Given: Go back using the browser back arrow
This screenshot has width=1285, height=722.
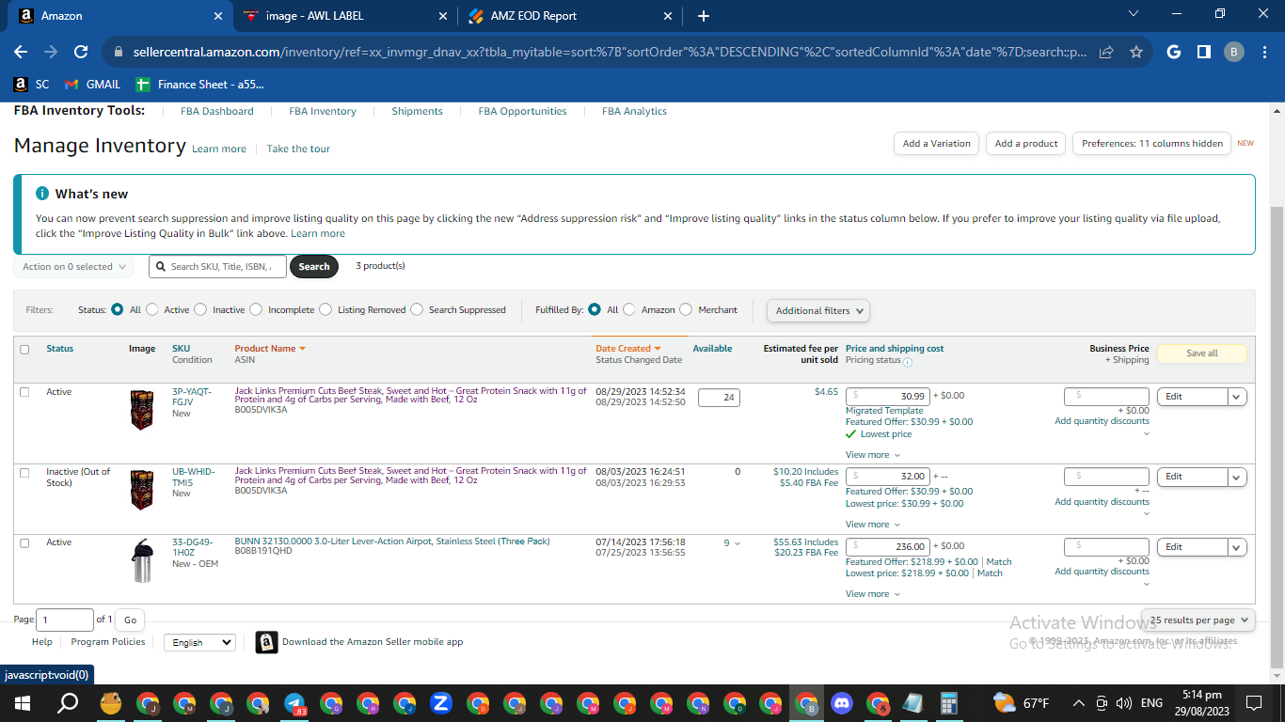Looking at the screenshot, I should (x=21, y=53).
